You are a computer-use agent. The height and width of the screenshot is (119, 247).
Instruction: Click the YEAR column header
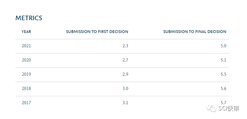pyautogui.click(x=26, y=32)
